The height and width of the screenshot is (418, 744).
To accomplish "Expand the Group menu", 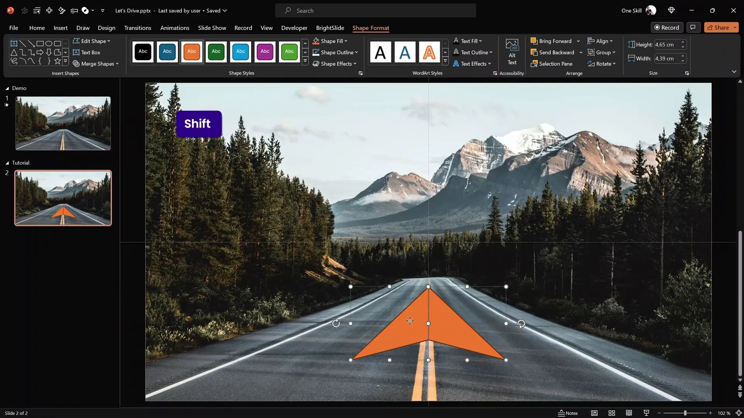I will [602, 52].
